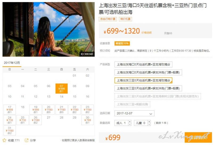Select 上海出发海口5天往返机票+亚龙湾玫瑰谷 product type
The height and width of the screenshot is (145, 213).
144,65
